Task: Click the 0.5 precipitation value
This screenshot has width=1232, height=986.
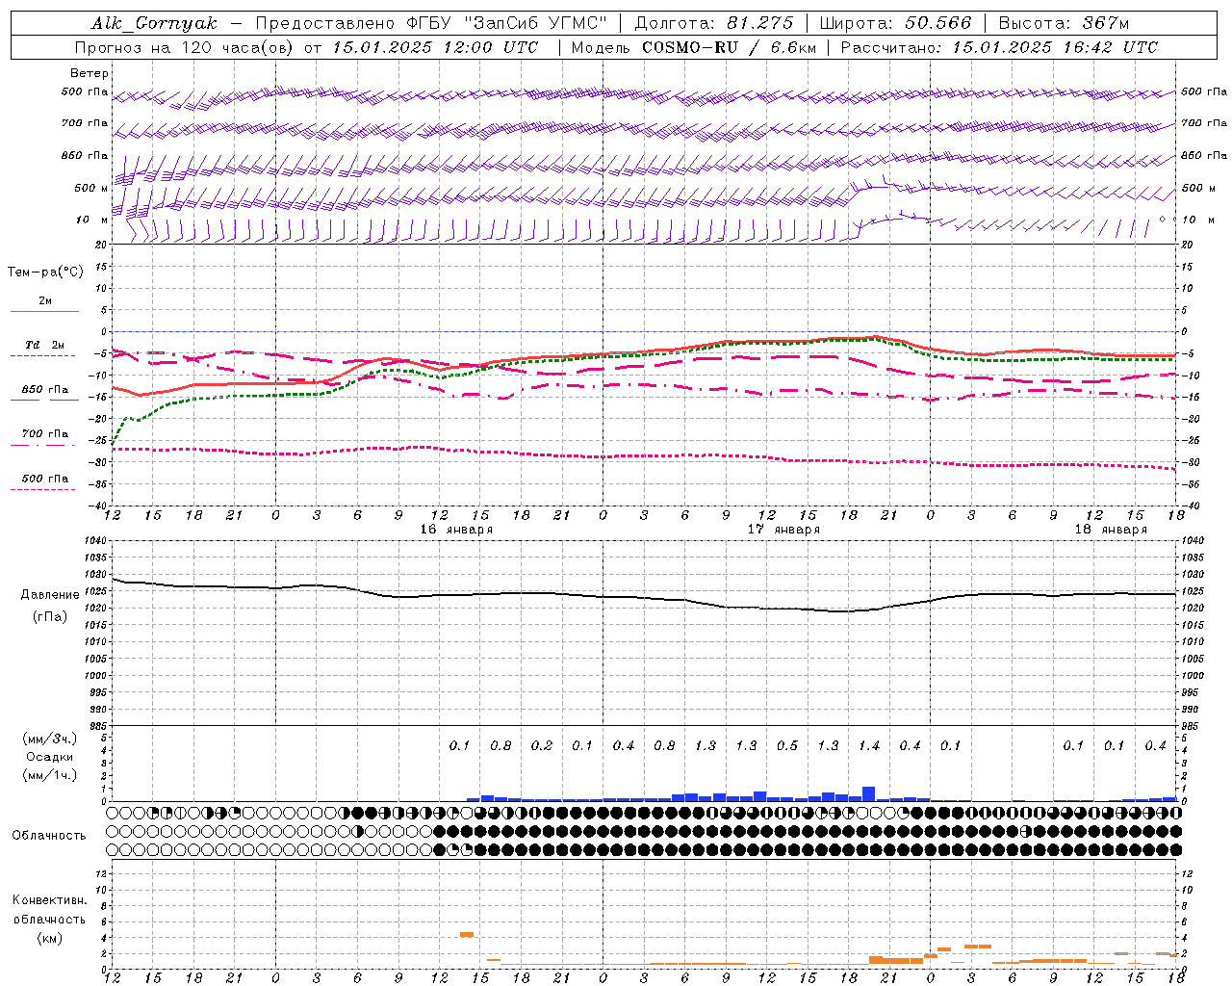Action: coord(787,745)
